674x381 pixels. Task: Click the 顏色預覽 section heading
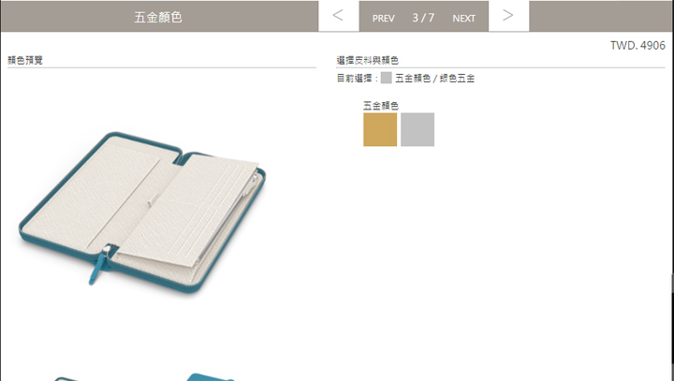coord(25,60)
